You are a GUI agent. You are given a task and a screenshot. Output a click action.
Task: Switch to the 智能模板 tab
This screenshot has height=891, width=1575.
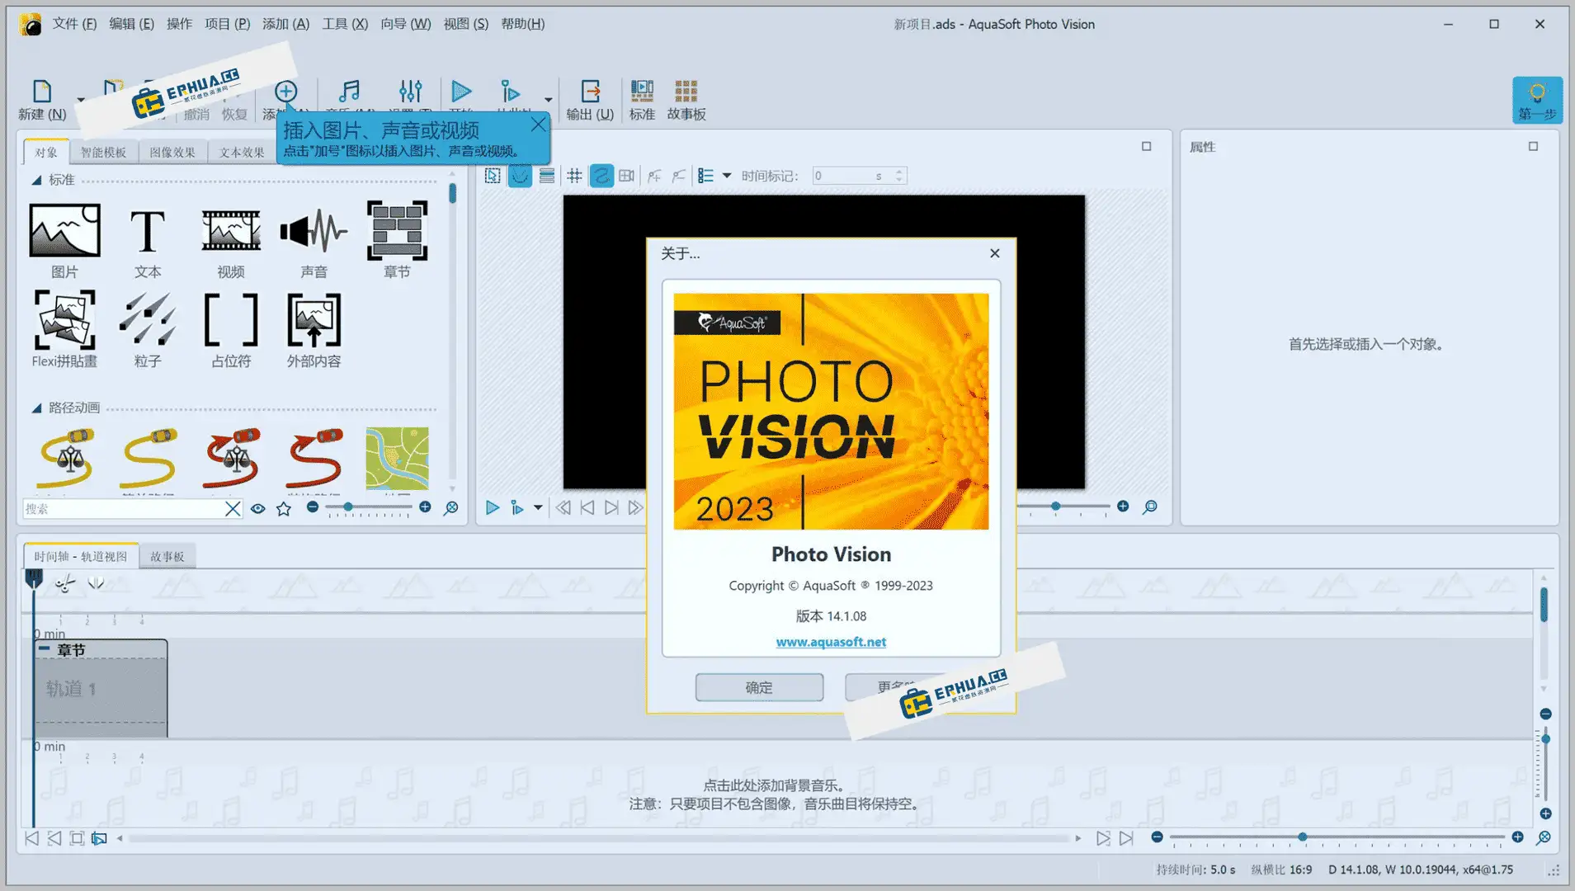pos(105,152)
